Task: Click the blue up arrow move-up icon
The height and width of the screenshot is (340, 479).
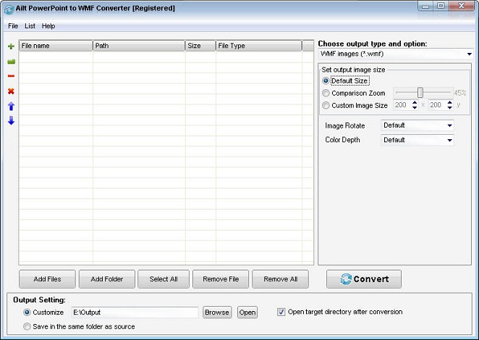Action: [x=11, y=106]
